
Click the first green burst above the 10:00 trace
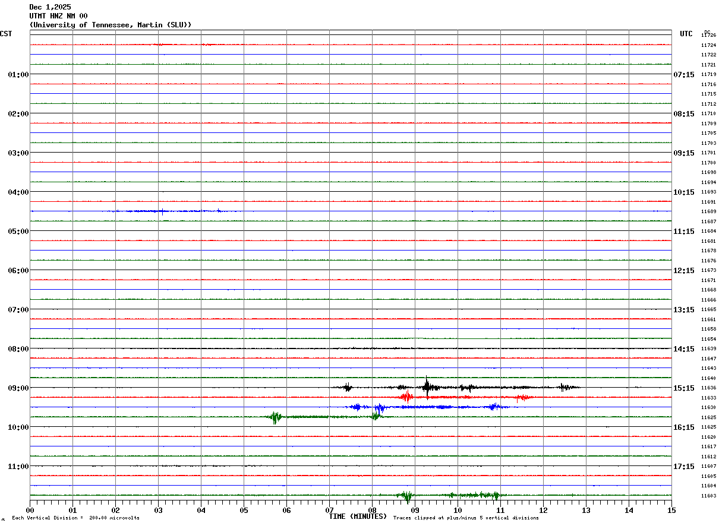[x=275, y=417]
